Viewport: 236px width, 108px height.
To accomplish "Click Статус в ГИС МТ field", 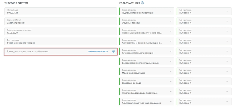I will click(61, 21).
